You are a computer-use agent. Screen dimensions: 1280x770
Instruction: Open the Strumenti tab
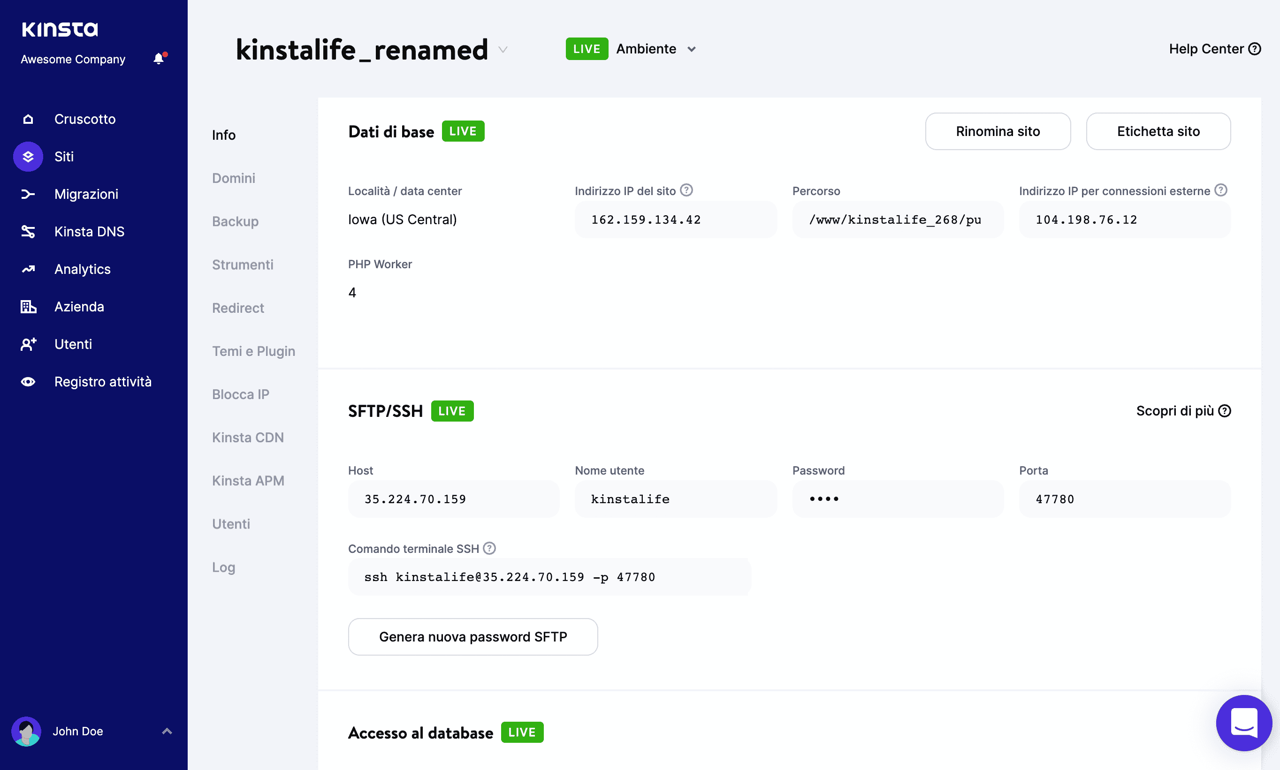[243, 264]
